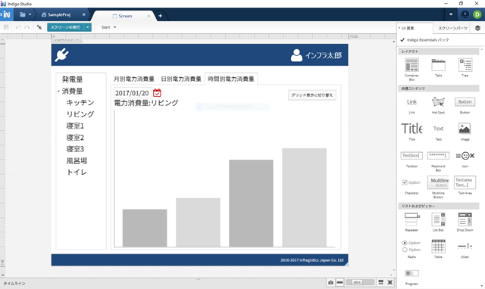The width and height of the screenshot is (485, 289).
Task: Click the スクリーンの実行 run button
Action: (x=65, y=27)
